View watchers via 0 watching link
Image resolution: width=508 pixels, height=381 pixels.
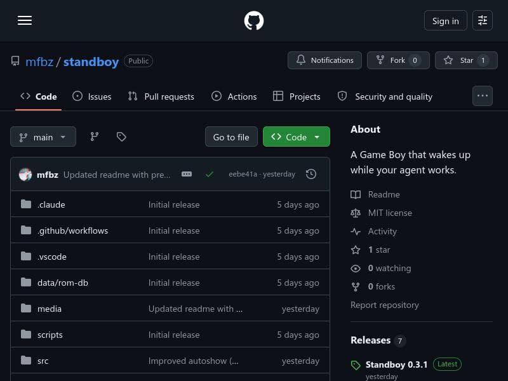click(x=389, y=268)
